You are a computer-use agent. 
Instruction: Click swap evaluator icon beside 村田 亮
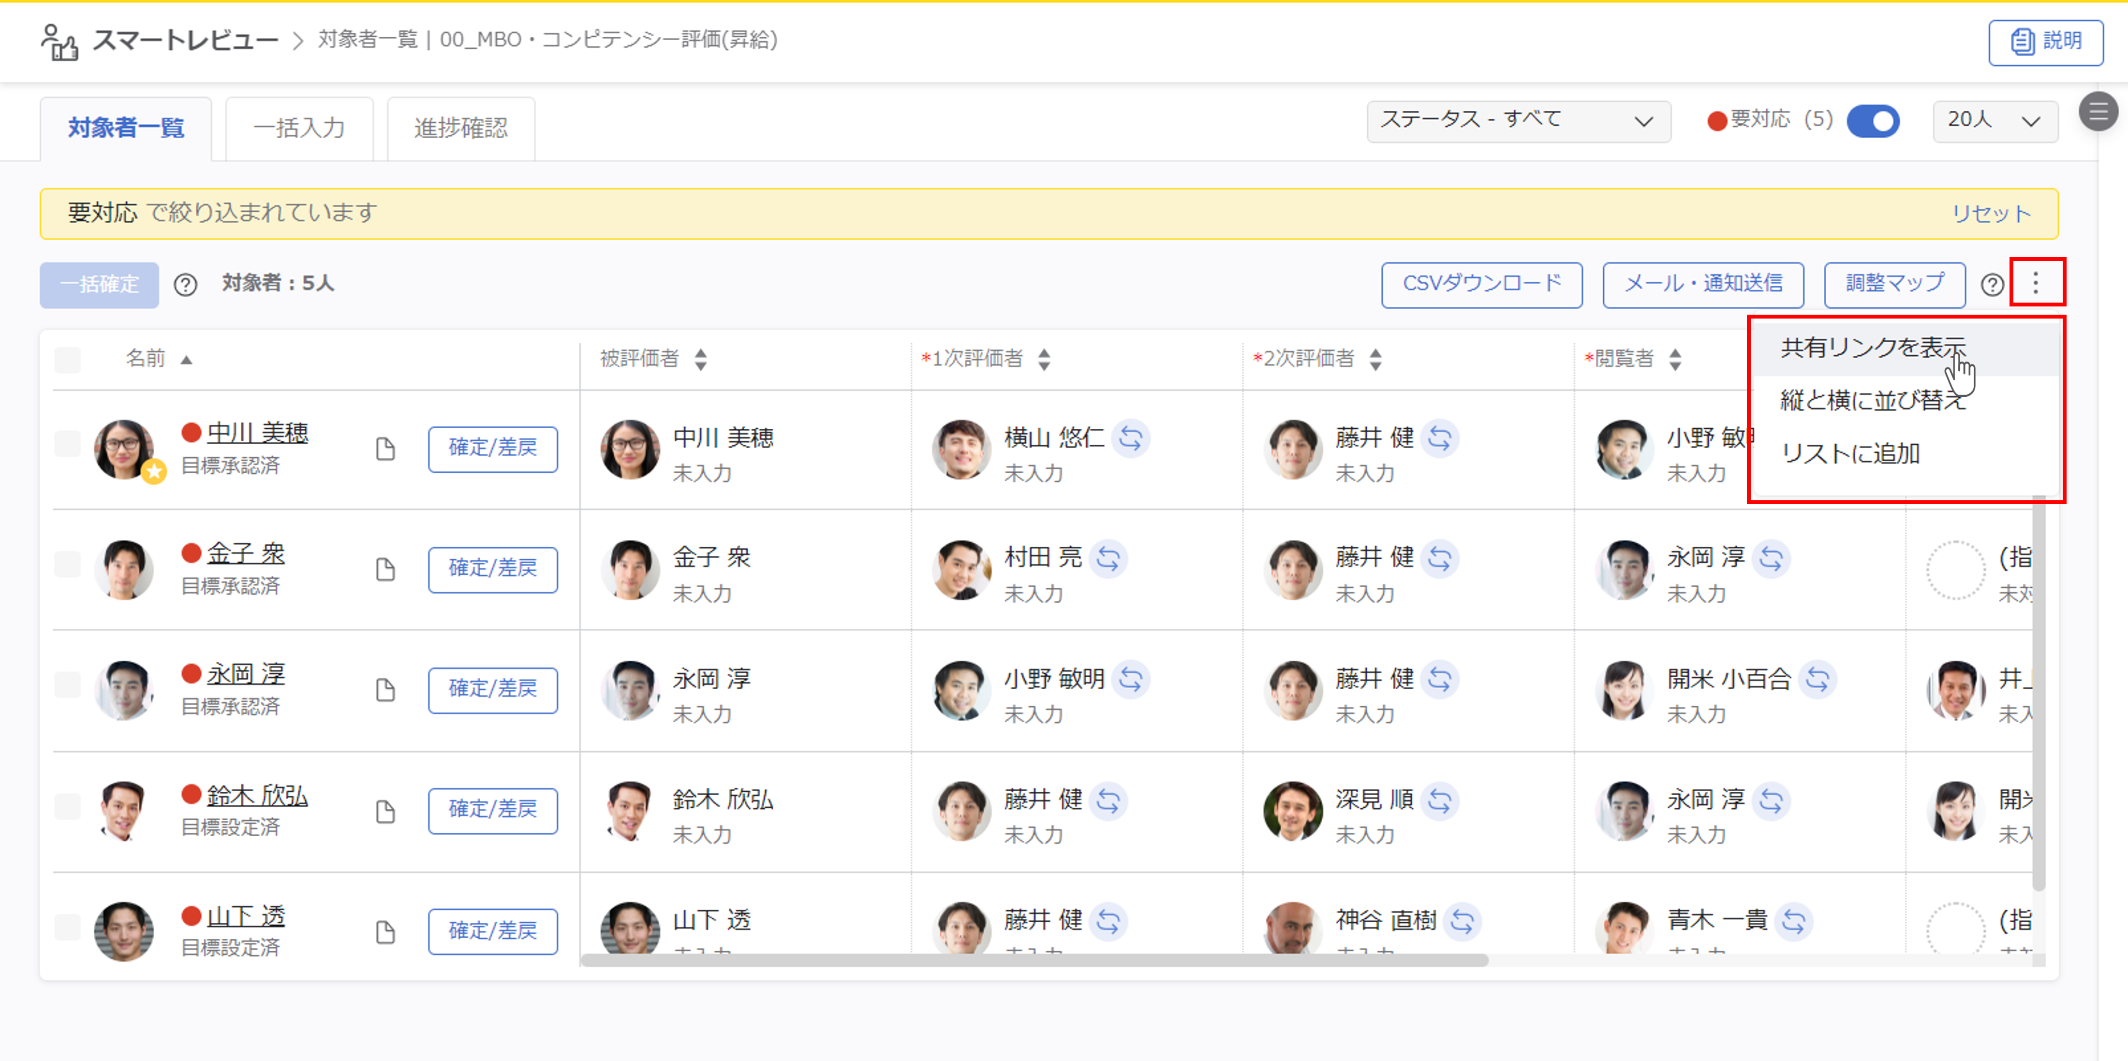click(x=1108, y=559)
